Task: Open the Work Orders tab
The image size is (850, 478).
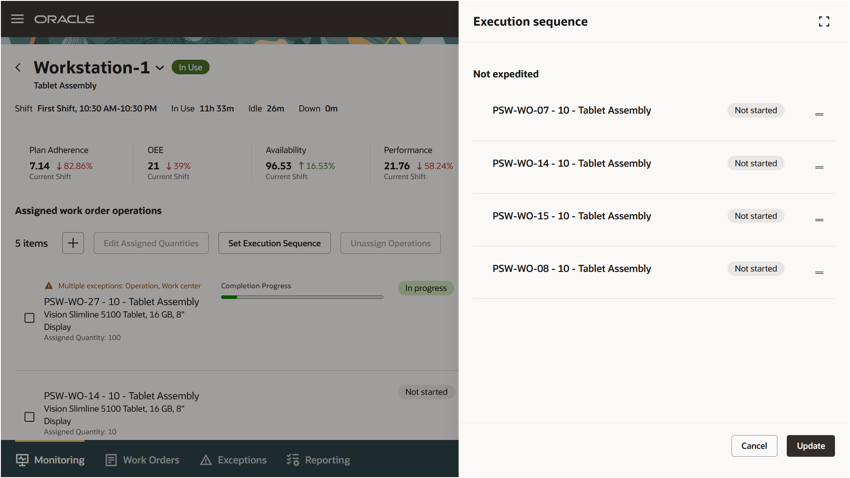Action: 142,460
